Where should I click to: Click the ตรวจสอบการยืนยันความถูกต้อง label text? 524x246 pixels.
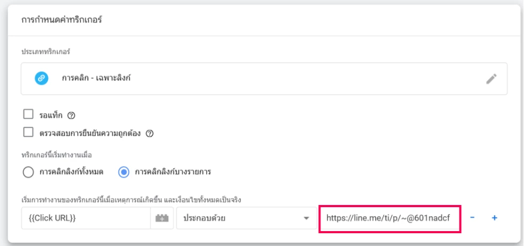(90, 133)
